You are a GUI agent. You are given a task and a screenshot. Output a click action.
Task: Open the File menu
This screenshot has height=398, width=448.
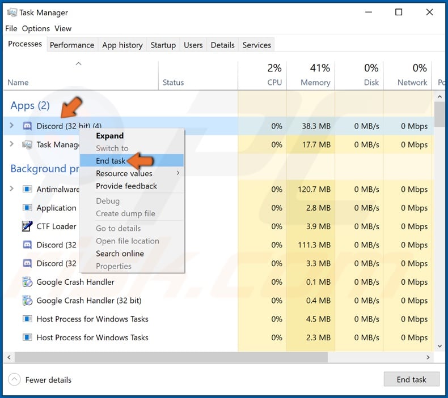coord(11,28)
